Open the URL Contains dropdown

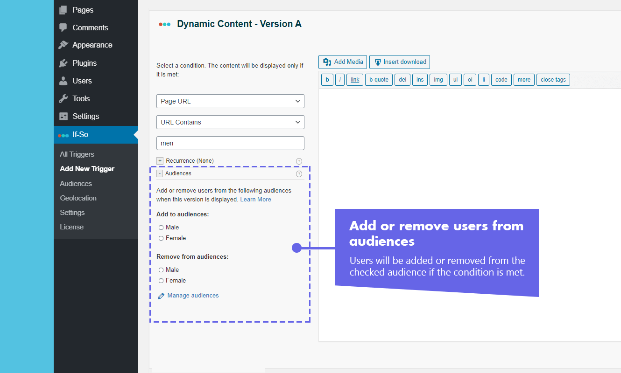pos(230,122)
